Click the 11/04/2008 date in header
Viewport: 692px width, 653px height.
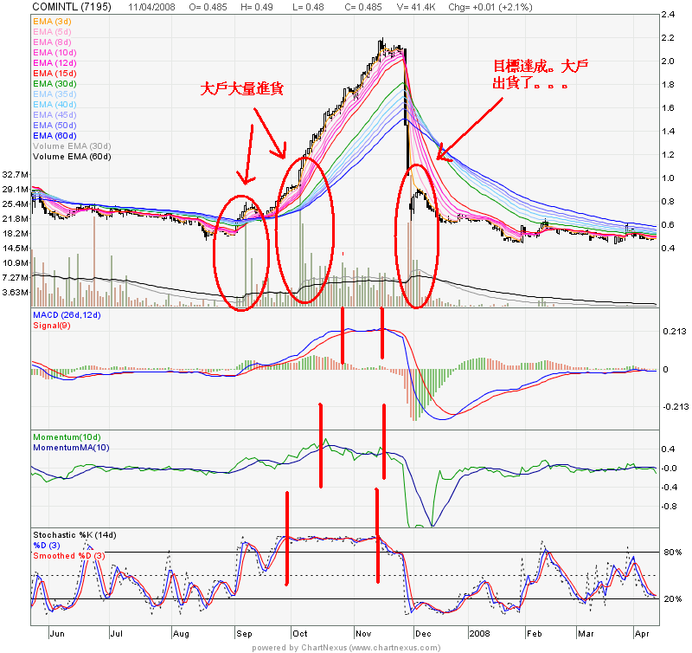(149, 6)
